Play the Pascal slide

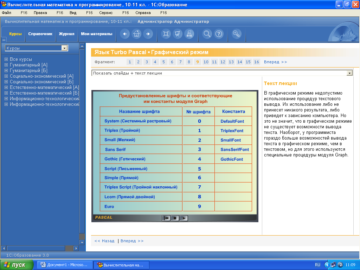tap(184, 218)
